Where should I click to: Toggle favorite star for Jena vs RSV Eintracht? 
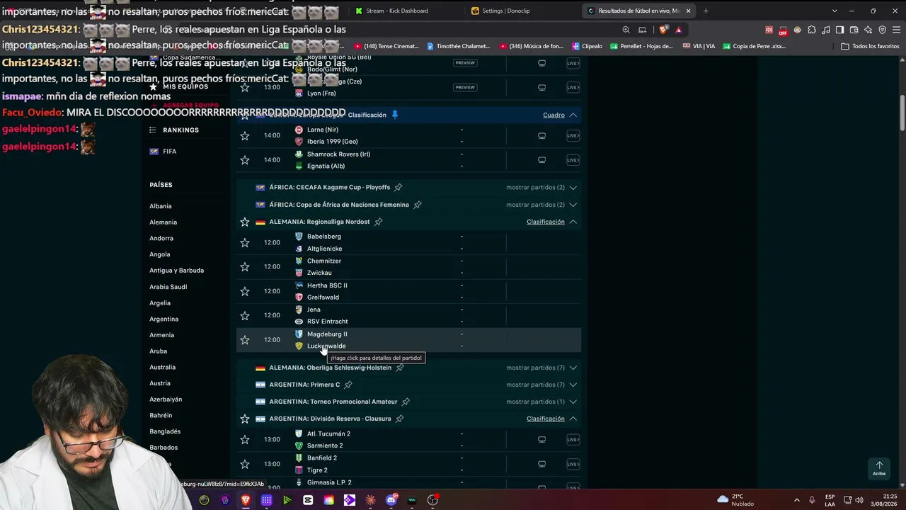click(245, 315)
